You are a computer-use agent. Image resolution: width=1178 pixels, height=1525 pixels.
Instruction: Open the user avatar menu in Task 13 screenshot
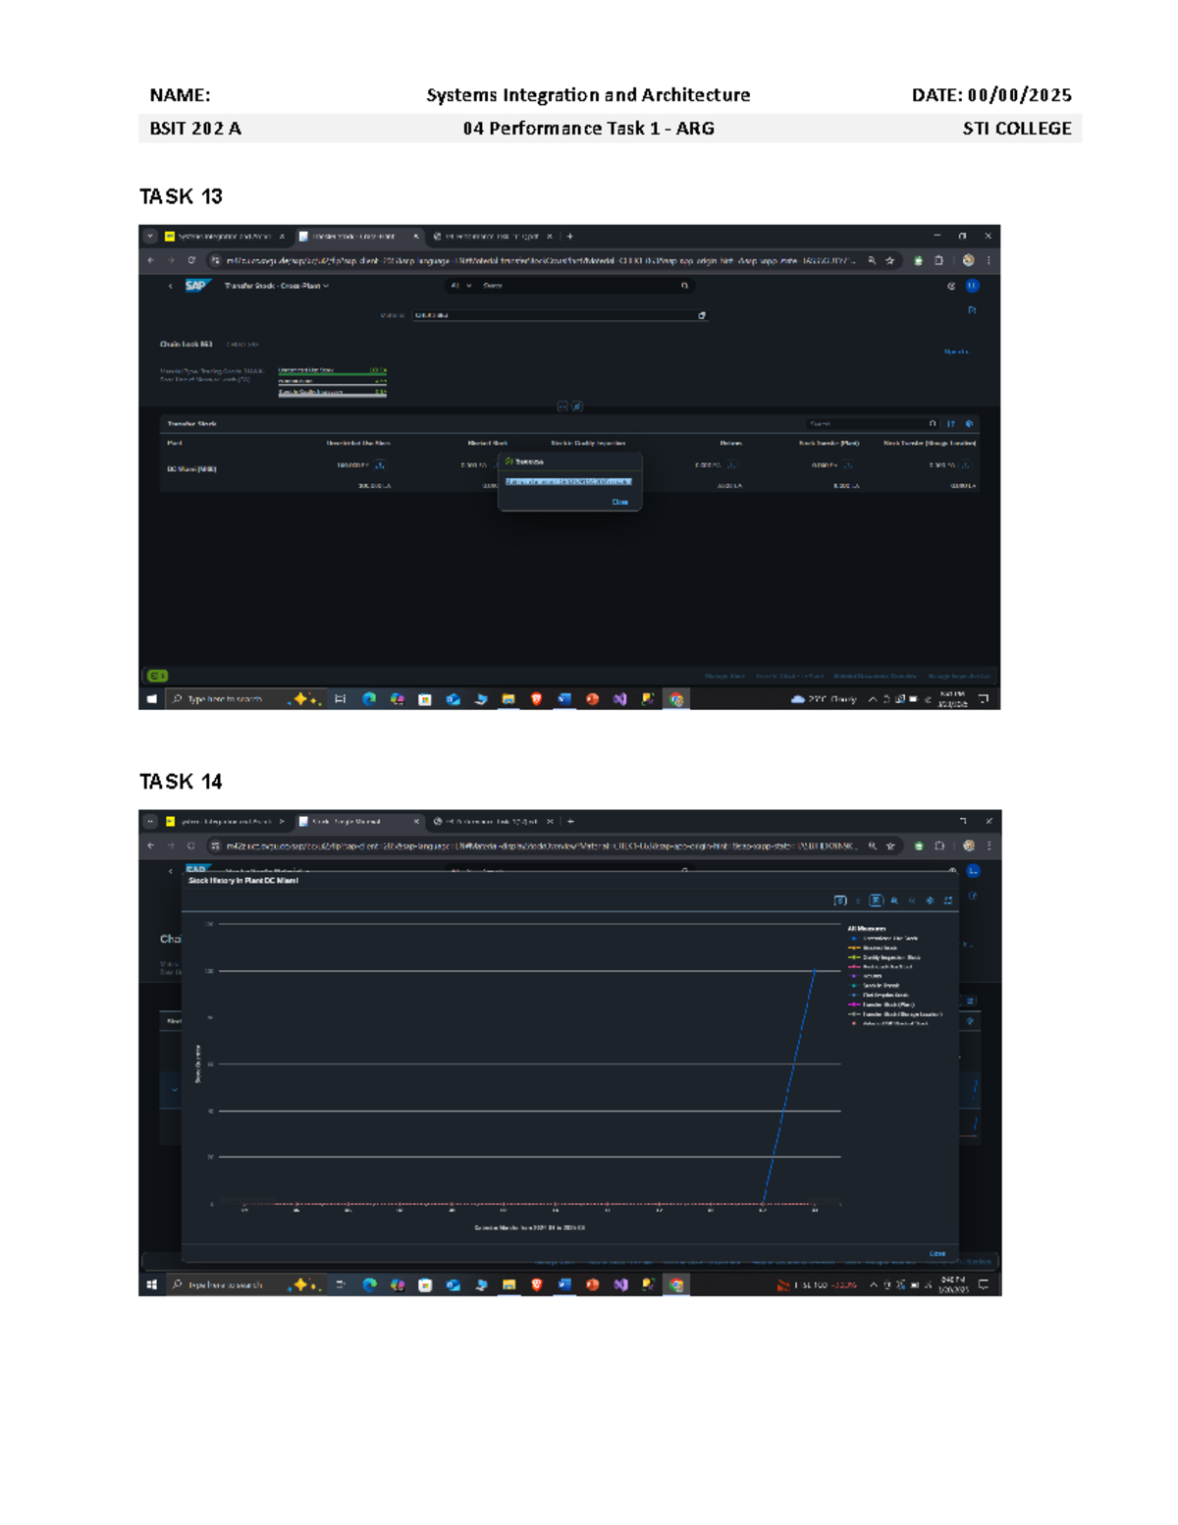pos(972,286)
